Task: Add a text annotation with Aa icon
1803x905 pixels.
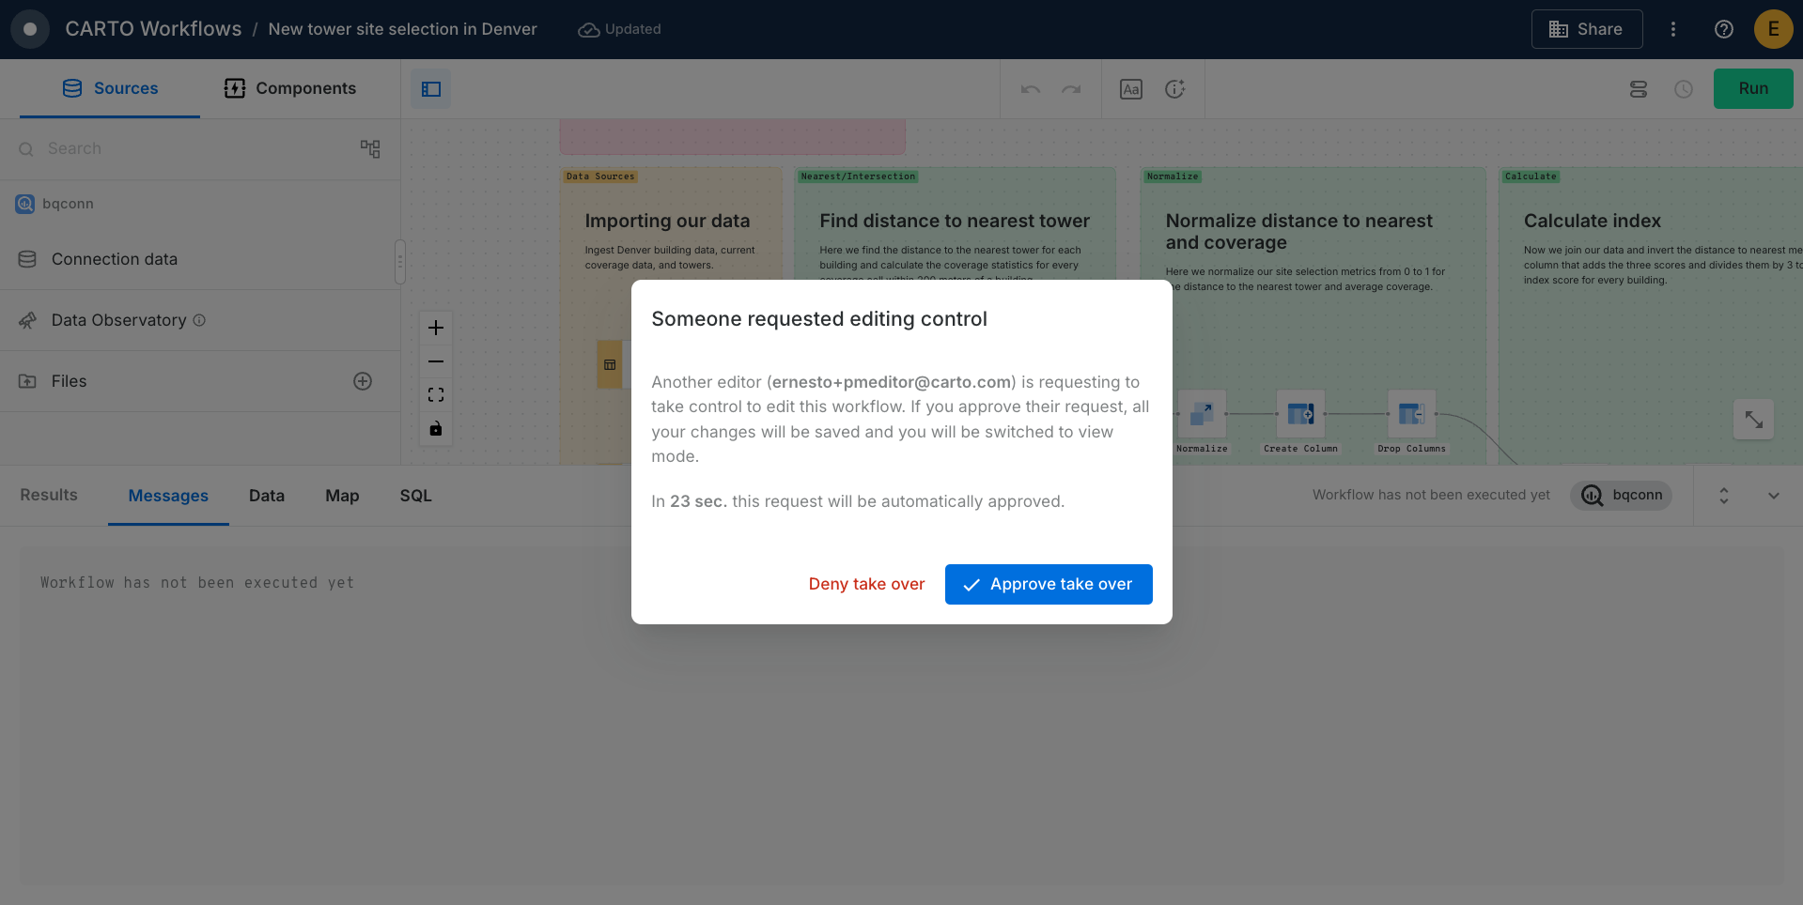Action: (1131, 89)
